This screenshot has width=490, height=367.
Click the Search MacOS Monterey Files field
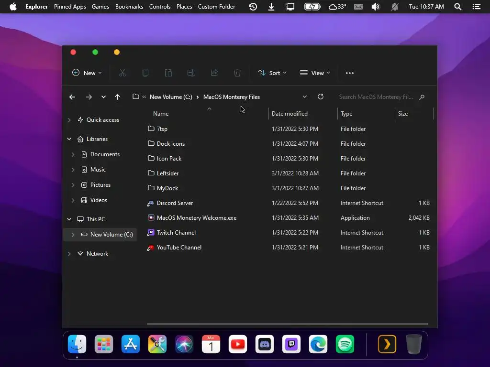[x=376, y=97]
